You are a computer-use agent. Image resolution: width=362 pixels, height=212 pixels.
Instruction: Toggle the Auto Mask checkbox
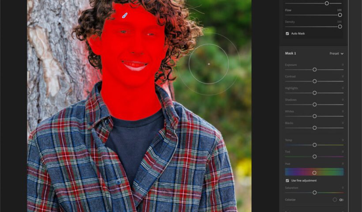(287, 34)
